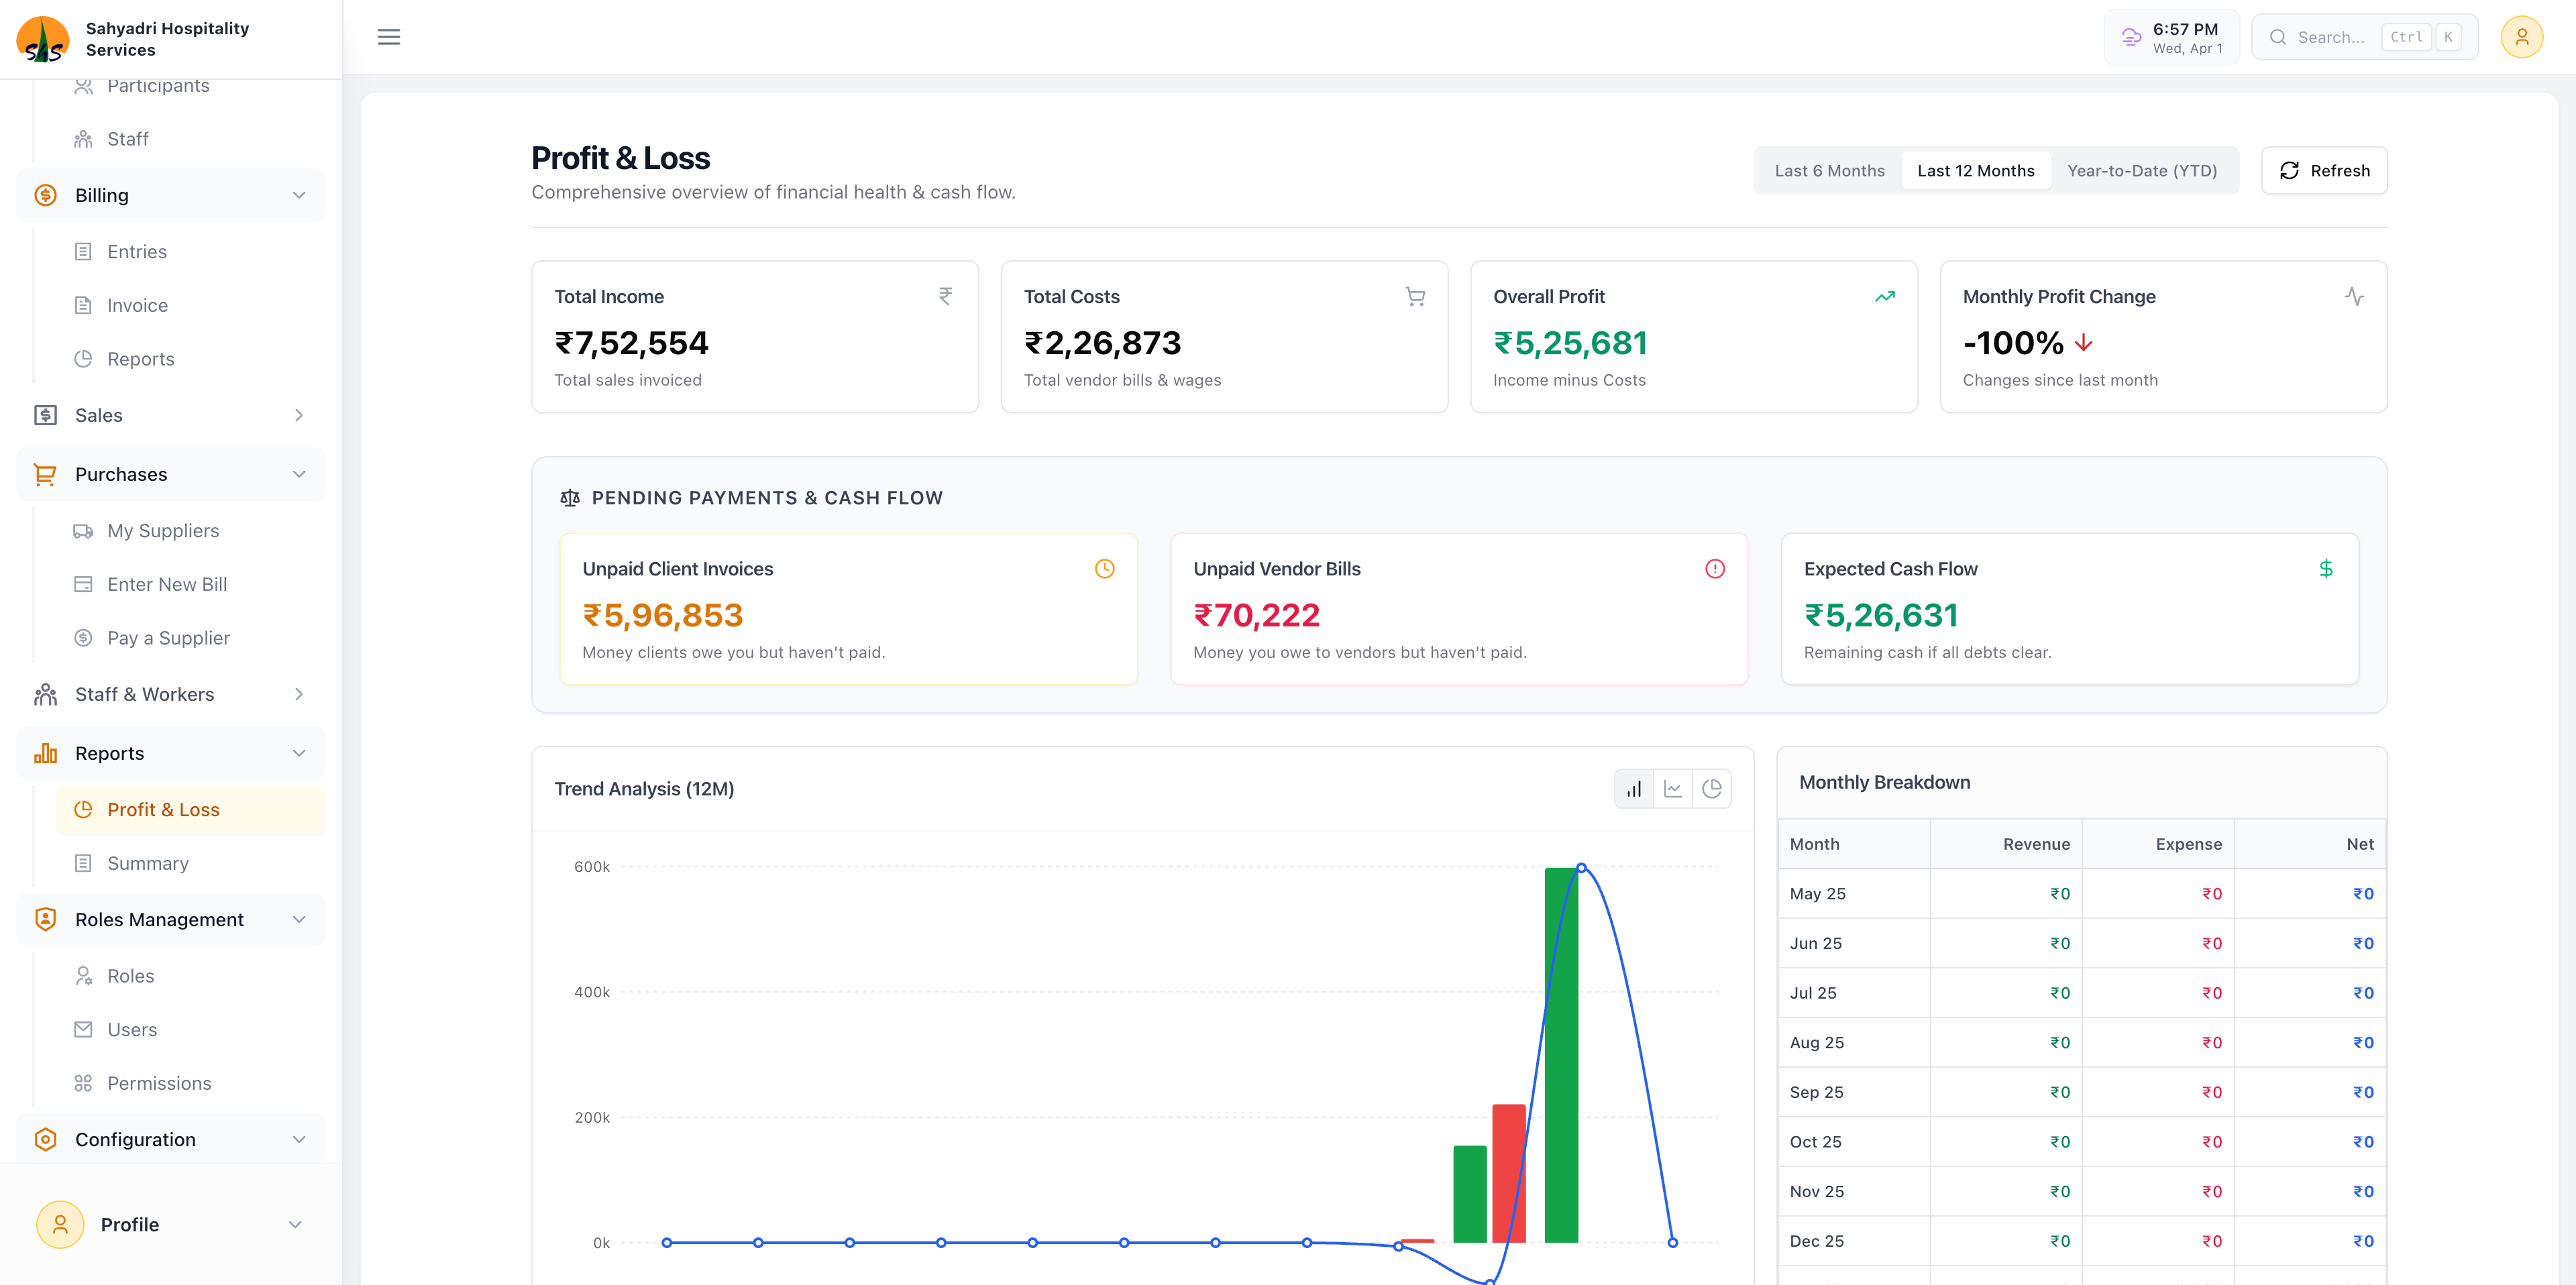Select the Last 12 Months tab
The width and height of the screenshot is (2576, 1285).
1975,171
